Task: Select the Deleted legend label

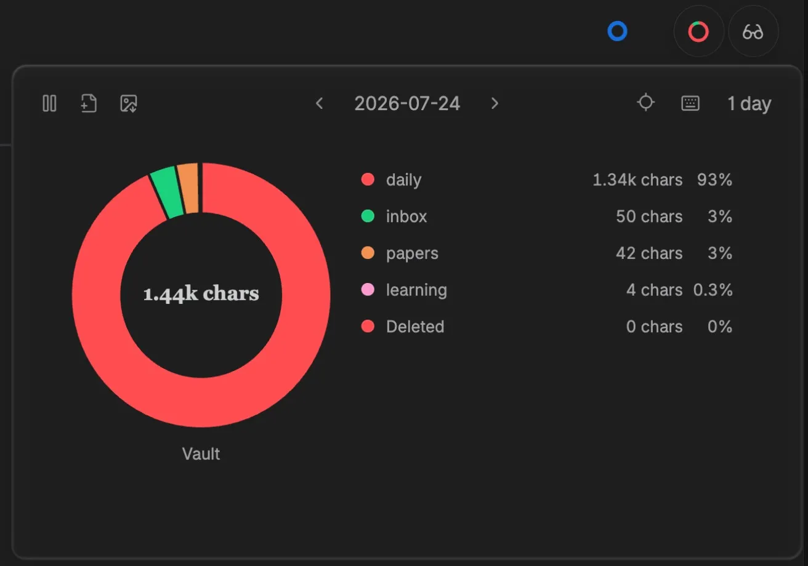Action: click(415, 327)
